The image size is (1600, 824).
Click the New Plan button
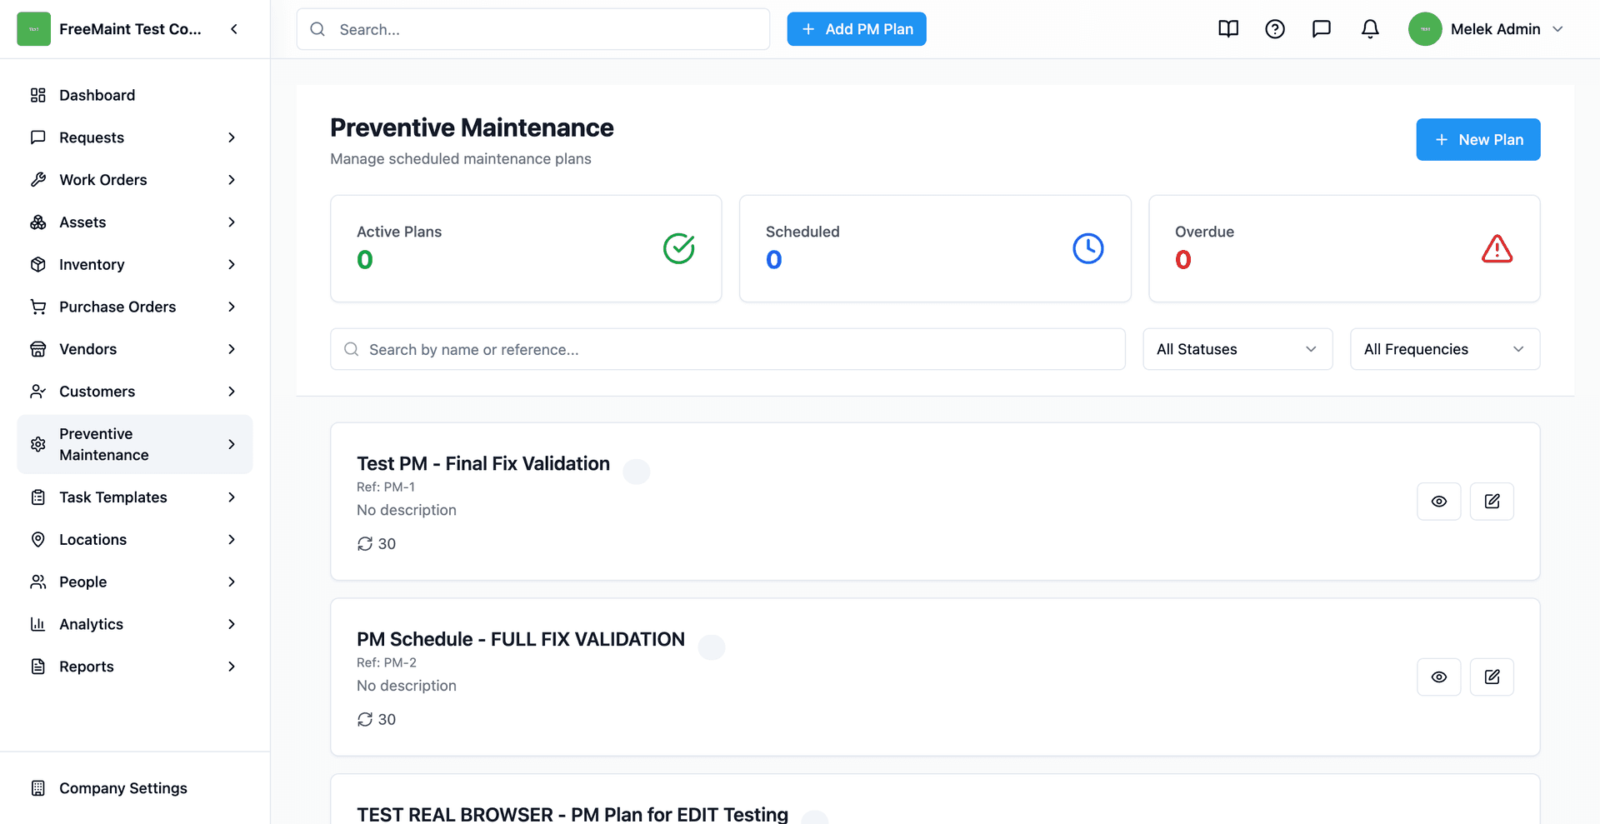tap(1478, 139)
